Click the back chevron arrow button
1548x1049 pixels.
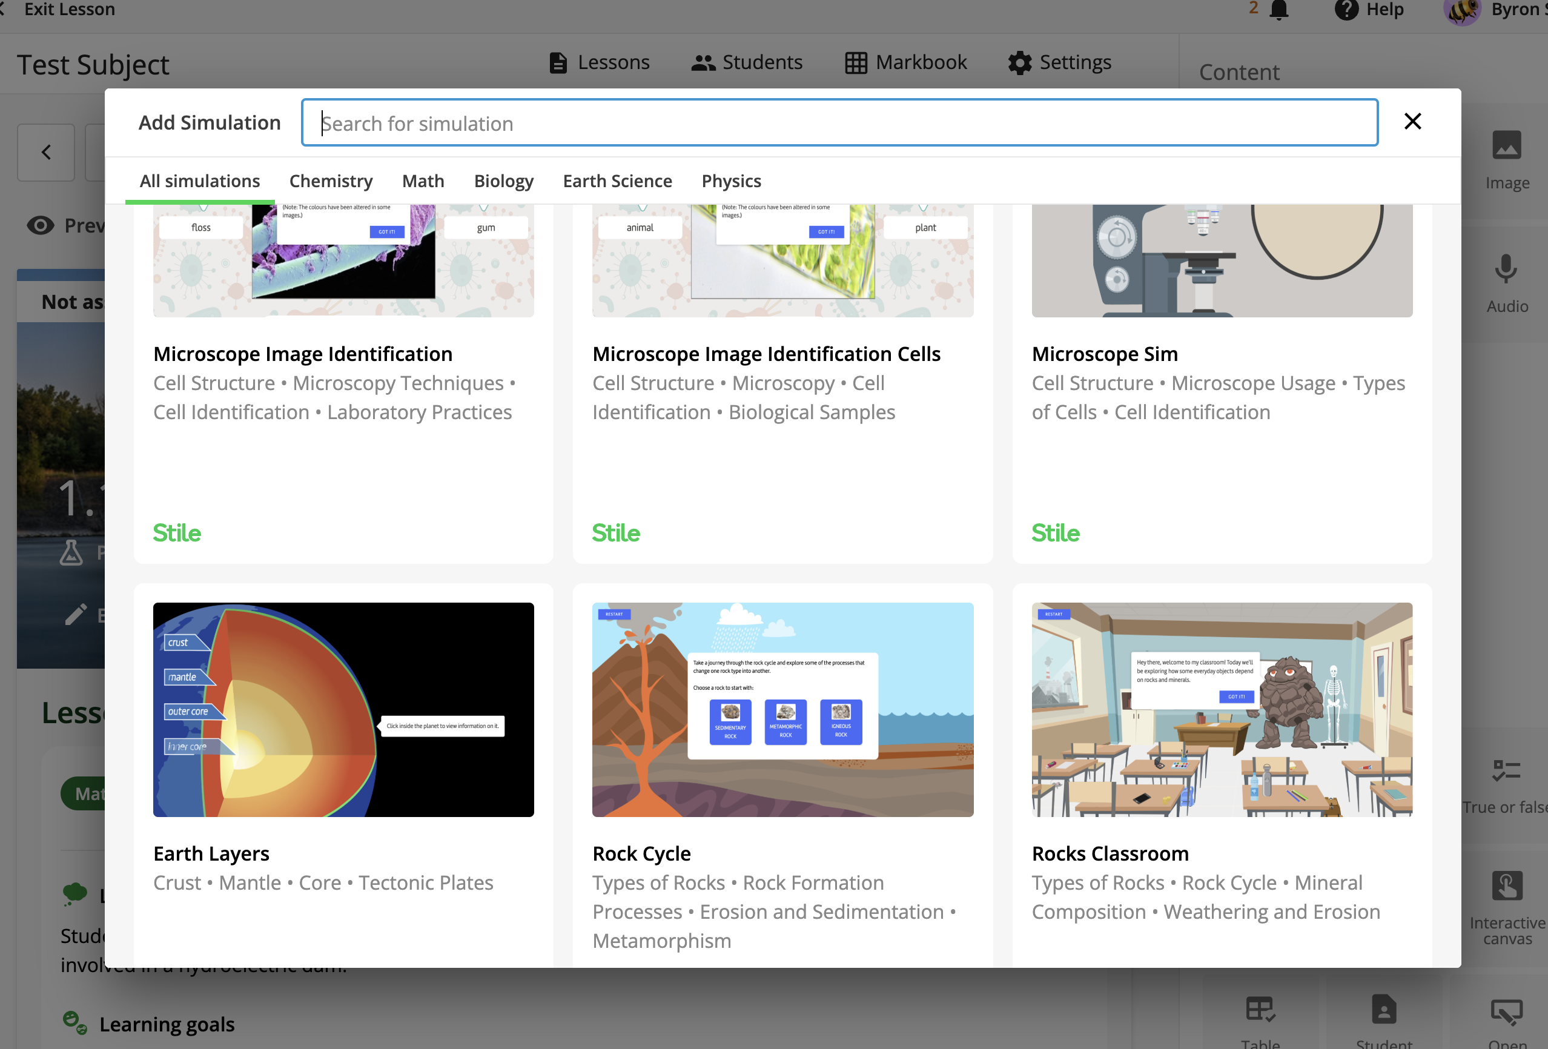(x=46, y=153)
